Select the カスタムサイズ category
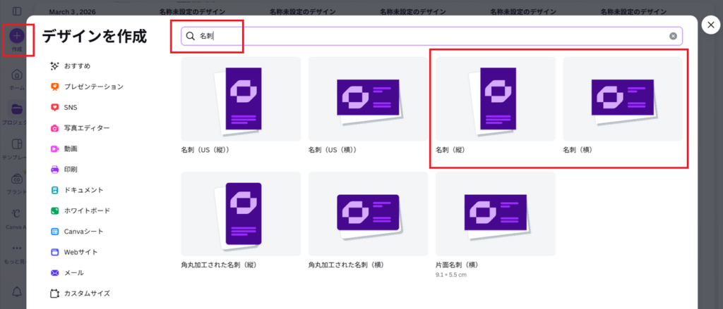This screenshot has height=309, width=723. [80, 293]
